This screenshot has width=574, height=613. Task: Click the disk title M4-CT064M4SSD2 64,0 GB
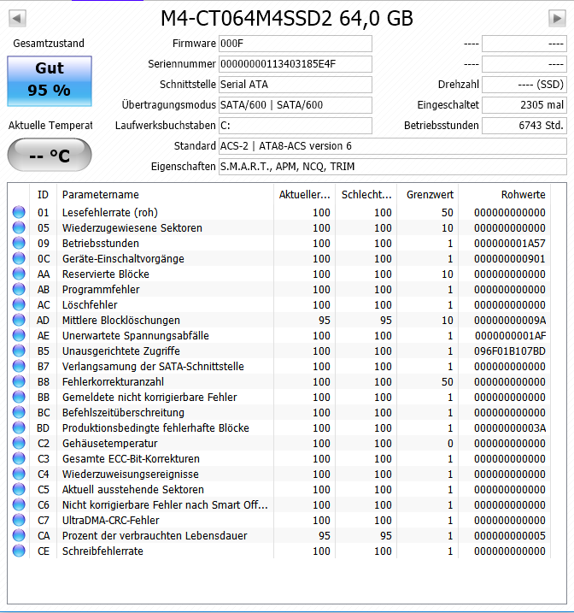(287, 18)
